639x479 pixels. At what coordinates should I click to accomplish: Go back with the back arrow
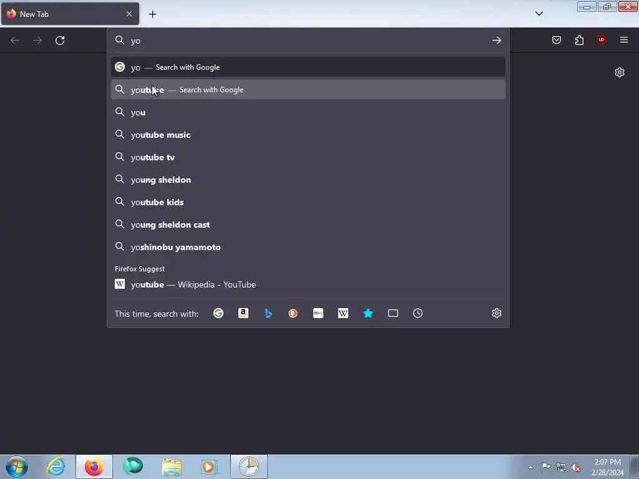15,41
